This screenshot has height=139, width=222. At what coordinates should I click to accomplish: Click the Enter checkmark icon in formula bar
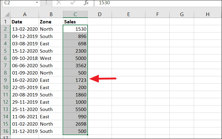[x=73, y=3]
